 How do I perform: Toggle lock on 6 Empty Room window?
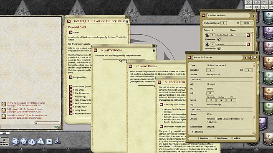[x=154, y=50]
